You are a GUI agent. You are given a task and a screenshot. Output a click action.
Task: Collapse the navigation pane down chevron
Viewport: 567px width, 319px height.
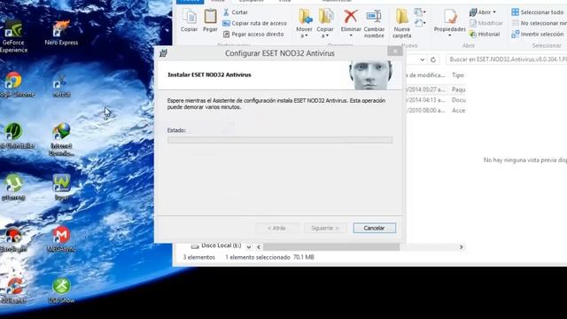click(x=249, y=247)
